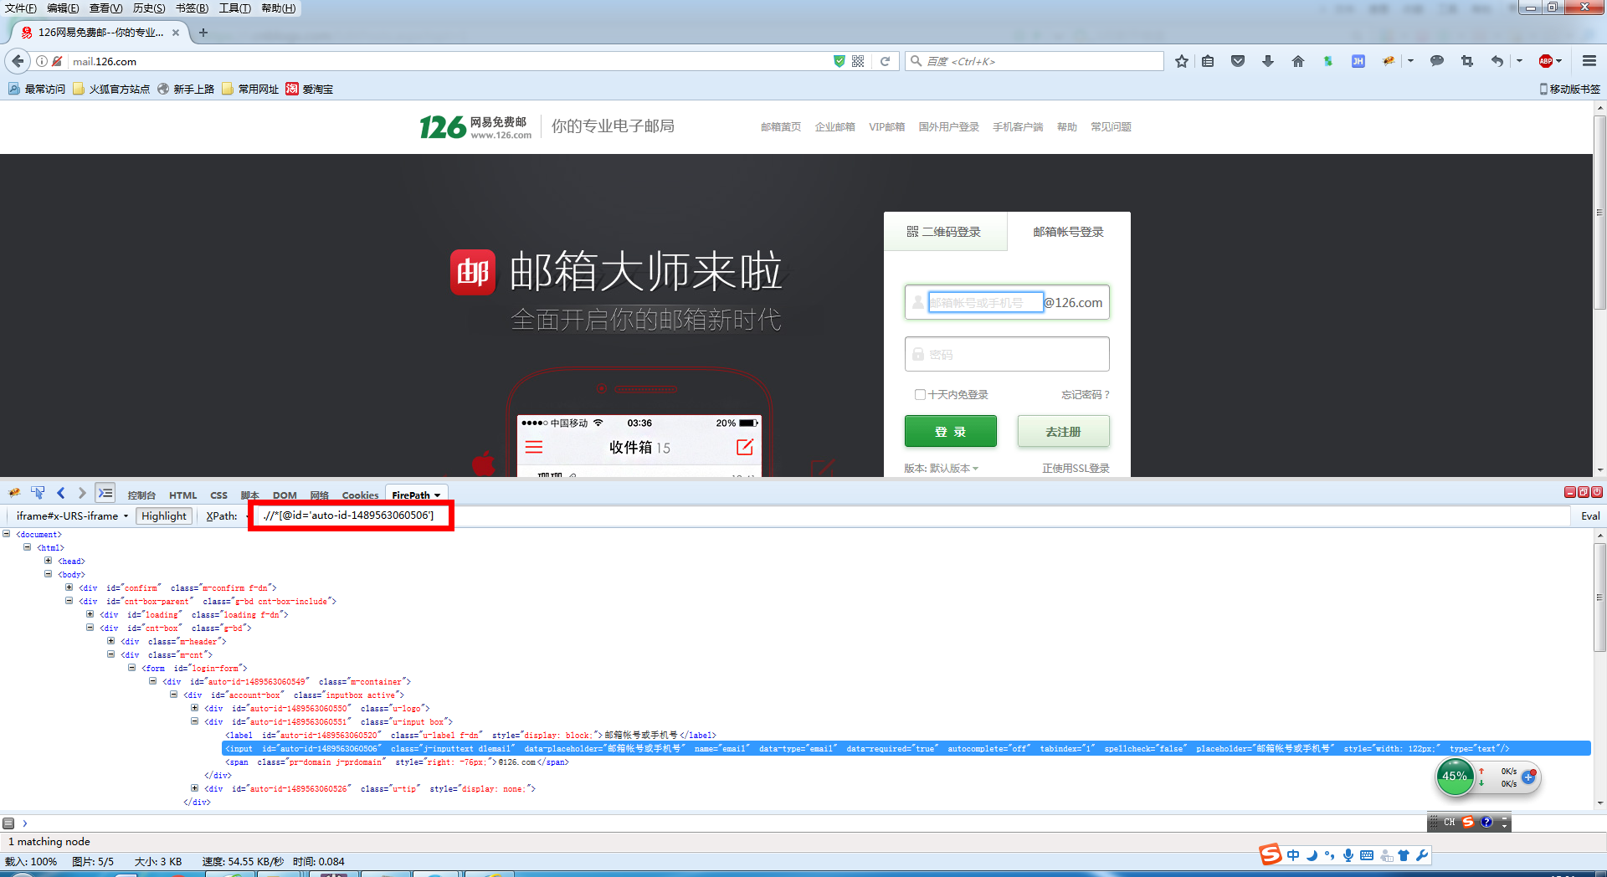Open the Firebug bug icon menu

[14, 493]
